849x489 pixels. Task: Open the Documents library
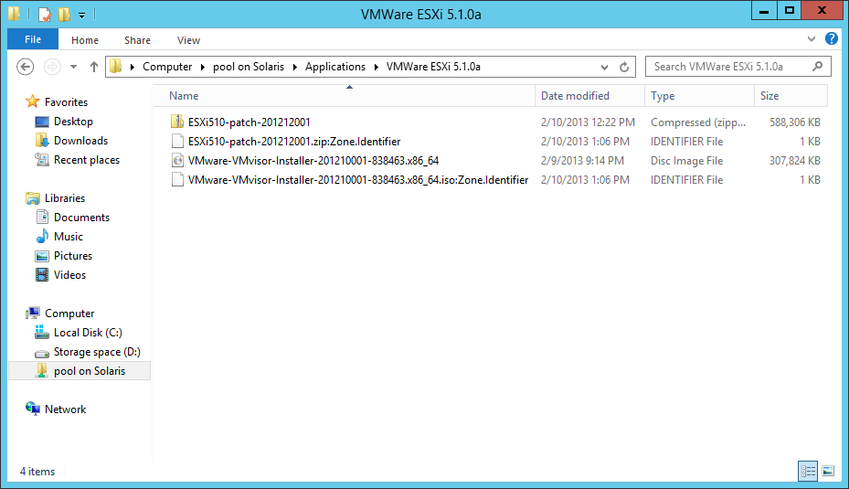pos(81,218)
